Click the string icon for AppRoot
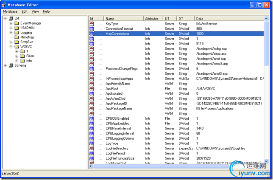Viewport: 273px width, 180px height. pos(92,88)
